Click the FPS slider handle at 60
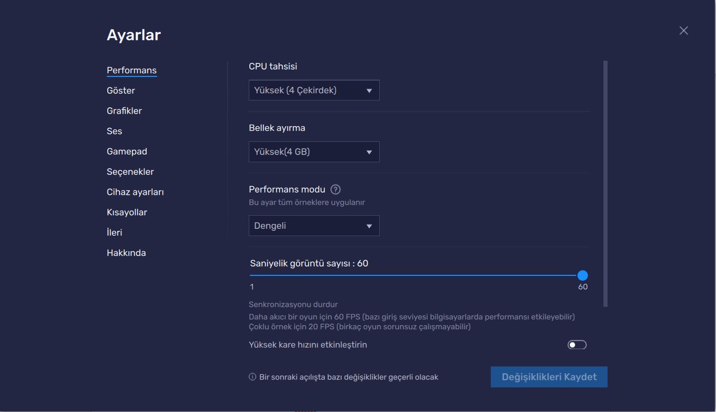 [x=582, y=275]
